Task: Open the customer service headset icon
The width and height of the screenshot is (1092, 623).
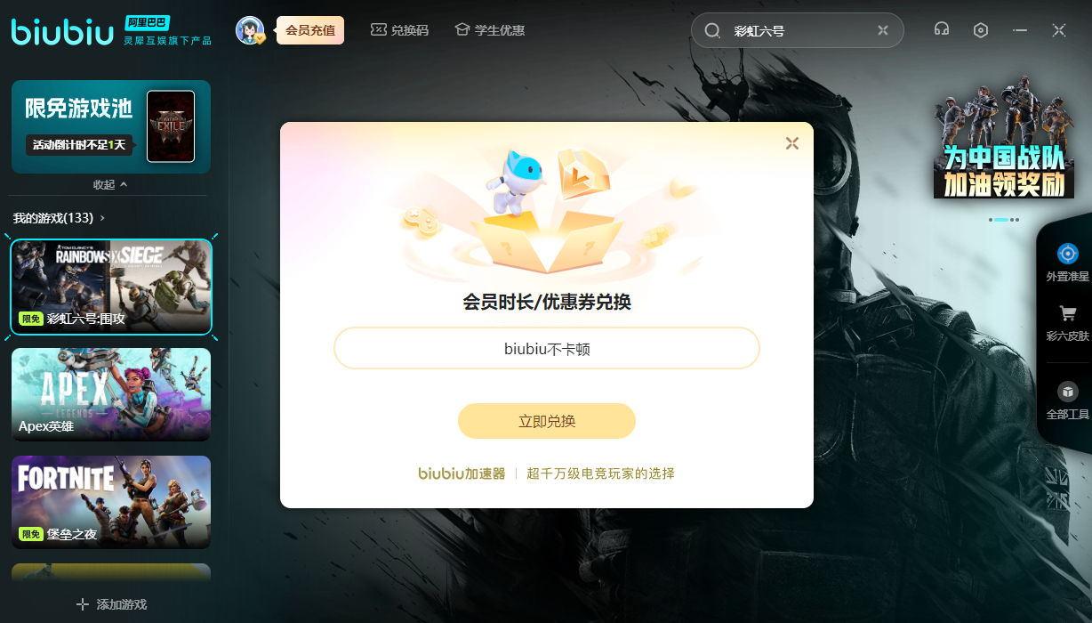Action: [941, 29]
